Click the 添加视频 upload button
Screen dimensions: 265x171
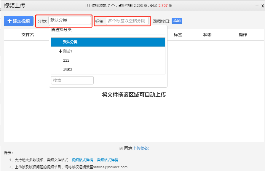19,21
